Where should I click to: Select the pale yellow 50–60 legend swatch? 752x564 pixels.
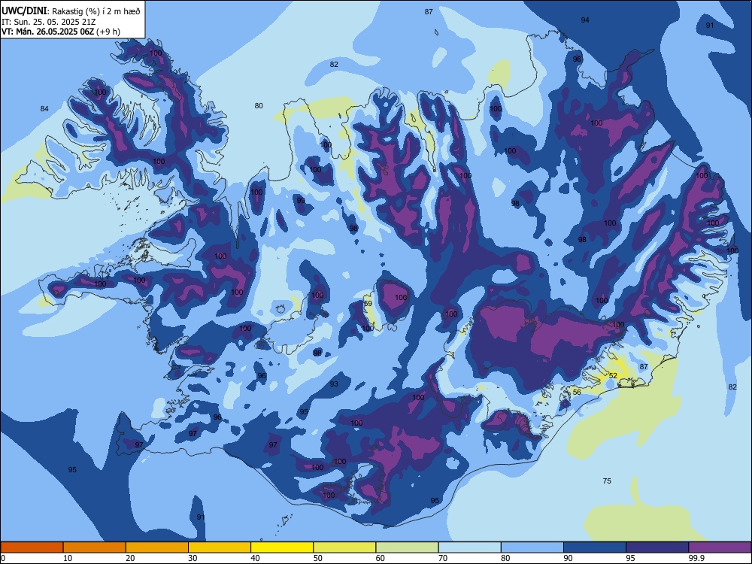(x=345, y=547)
